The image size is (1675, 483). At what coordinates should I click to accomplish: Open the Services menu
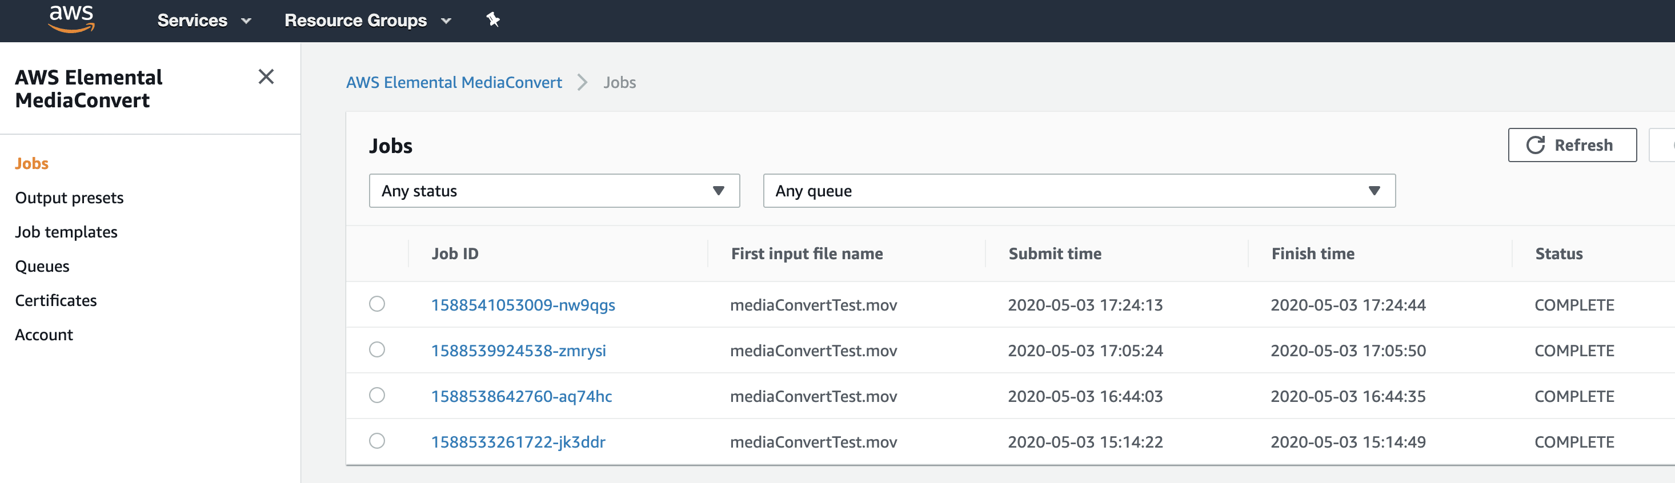pyautogui.click(x=204, y=20)
